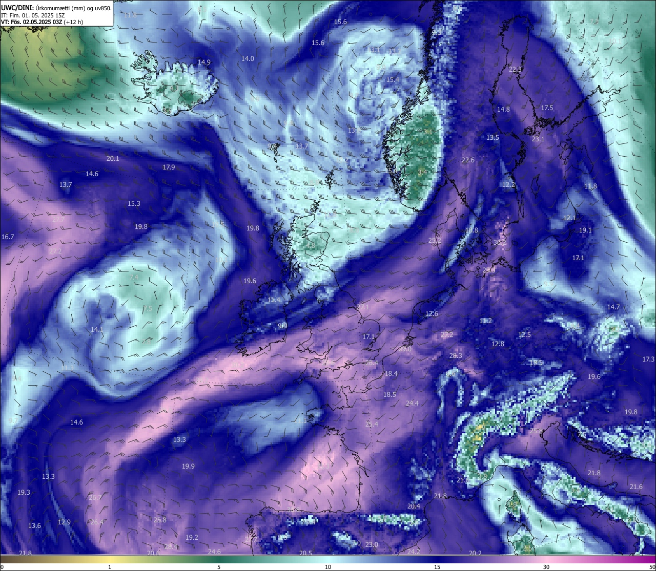Click the 14.9 value over Iceland

pyautogui.click(x=204, y=62)
